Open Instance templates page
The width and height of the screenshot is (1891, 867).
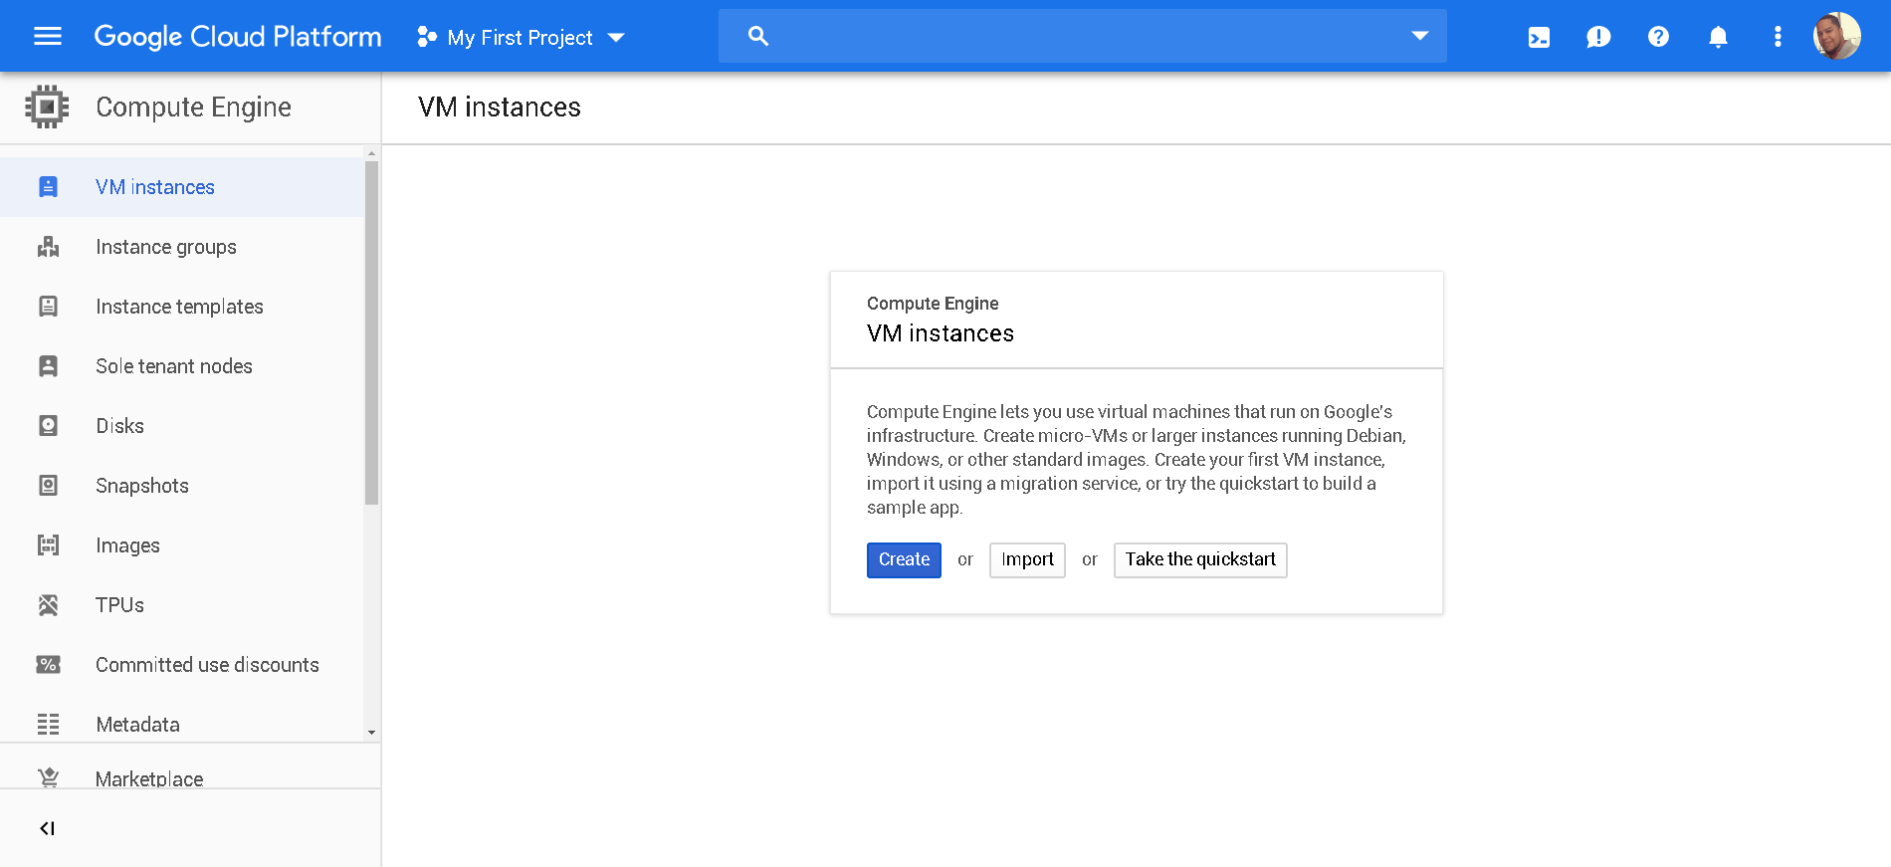pyautogui.click(x=182, y=307)
